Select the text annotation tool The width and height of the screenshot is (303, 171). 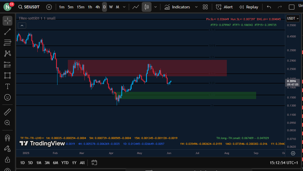(x=7, y=86)
